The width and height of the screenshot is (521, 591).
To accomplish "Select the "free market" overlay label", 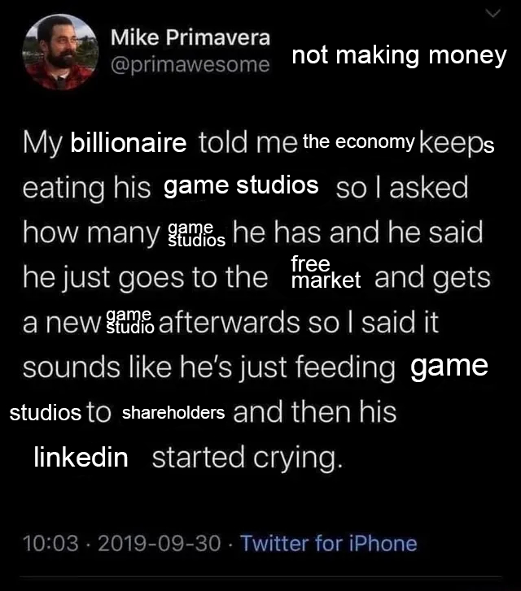I will (x=325, y=273).
